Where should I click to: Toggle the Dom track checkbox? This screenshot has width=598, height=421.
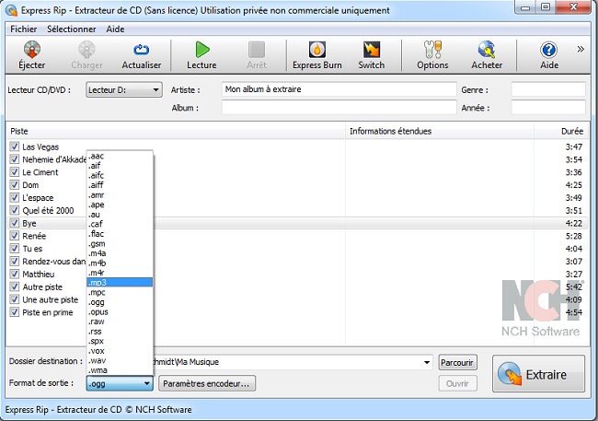point(15,184)
